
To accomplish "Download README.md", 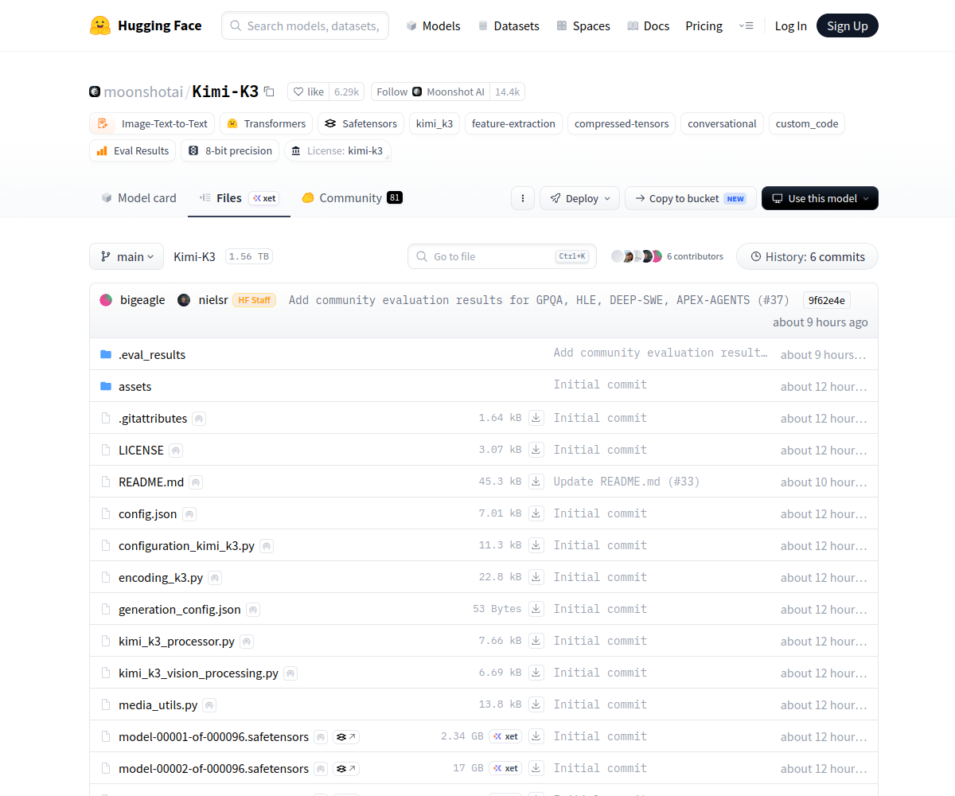I will point(536,482).
